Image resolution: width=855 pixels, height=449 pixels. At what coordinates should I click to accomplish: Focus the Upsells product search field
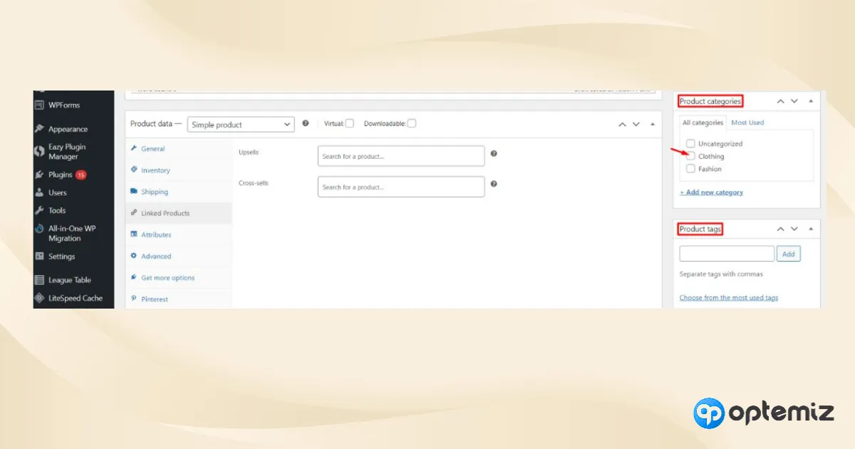pyautogui.click(x=401, y=156)
